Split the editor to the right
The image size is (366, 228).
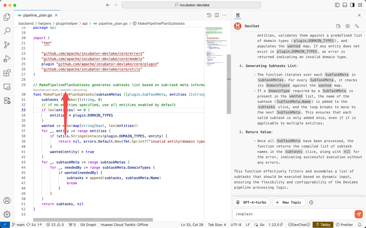[217, 15]
